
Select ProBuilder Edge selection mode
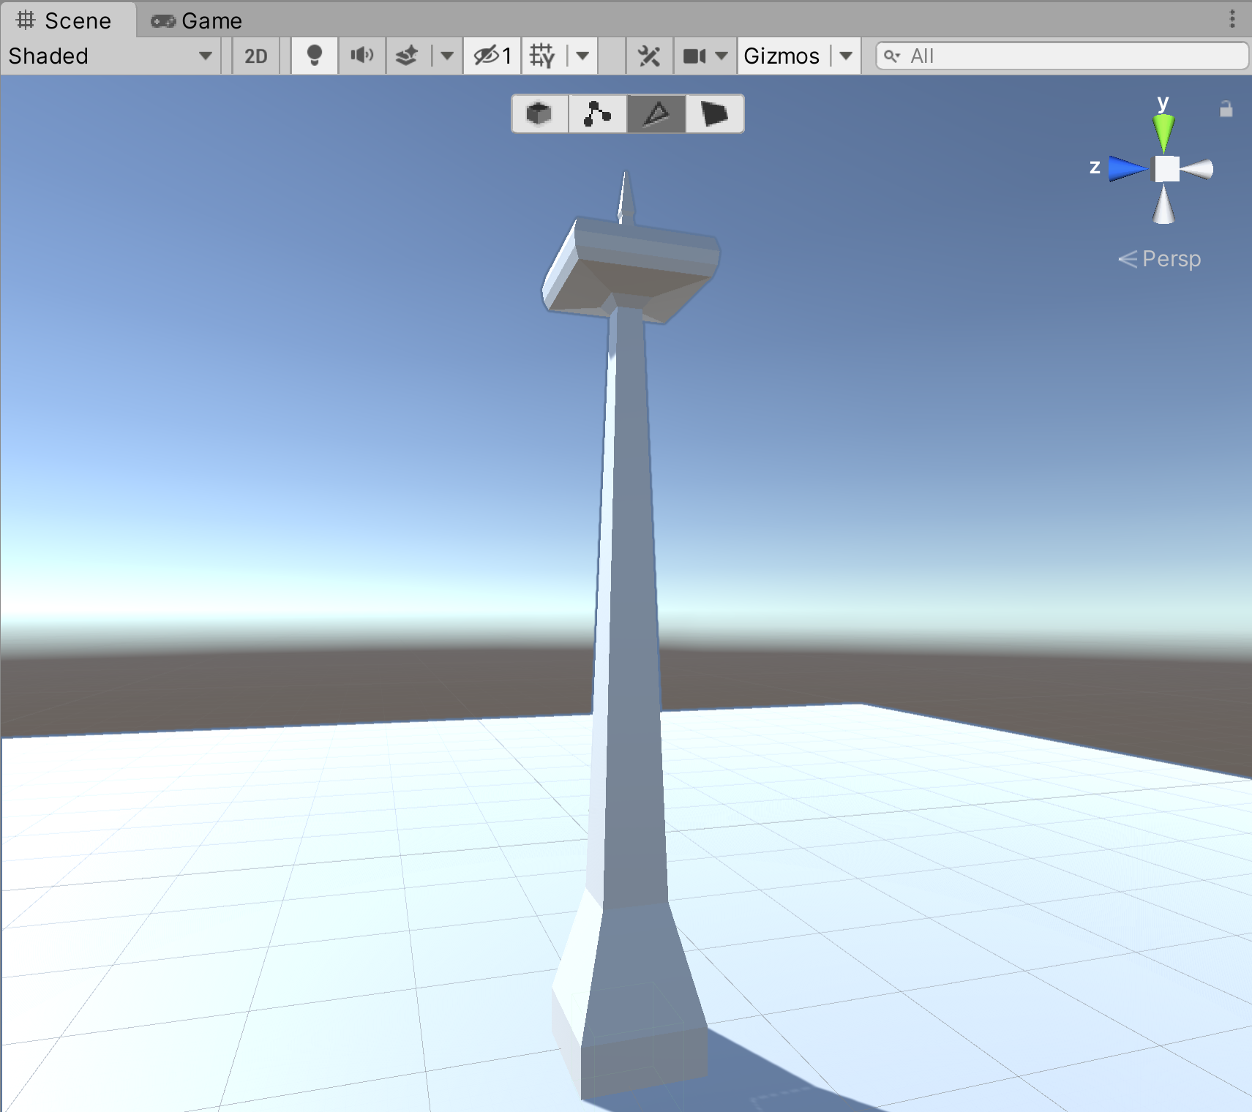coord(656,114)
